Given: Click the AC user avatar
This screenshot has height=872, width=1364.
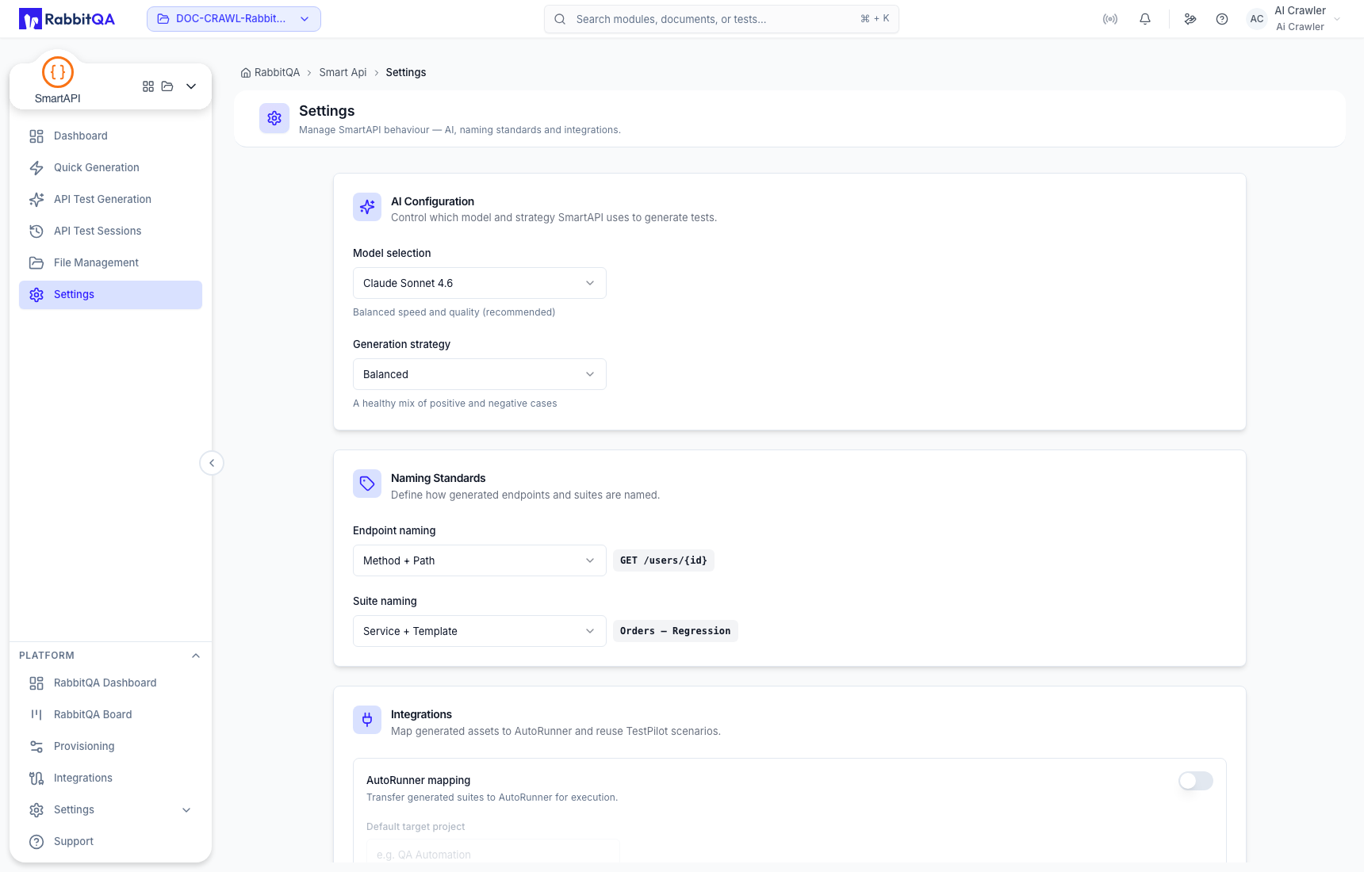Looking at the screenshot, I should [x=1257, y=19].
